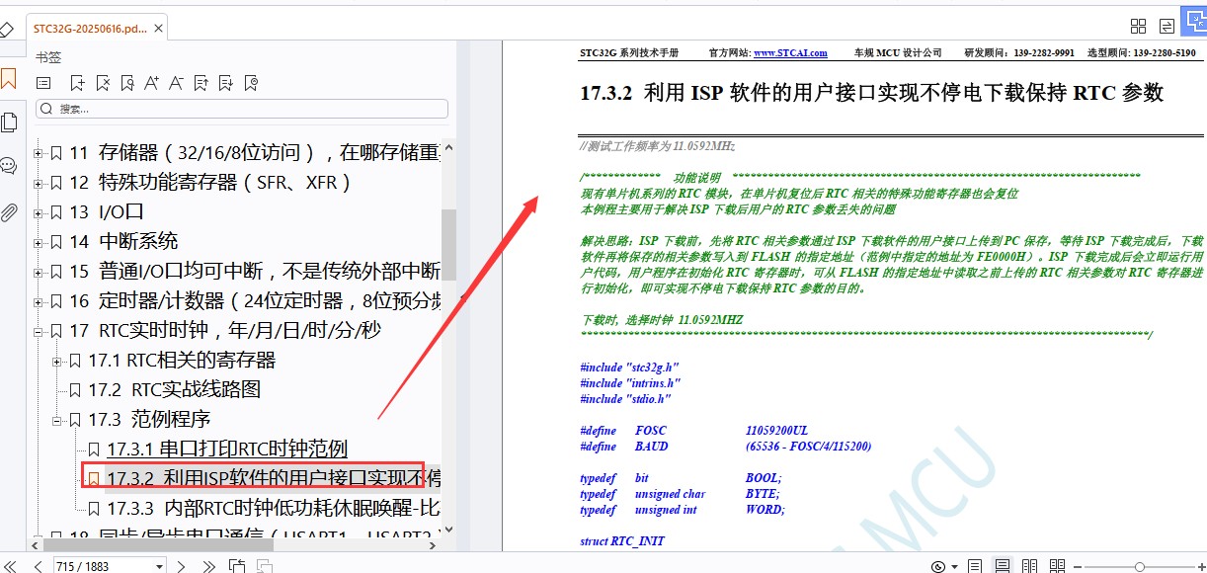Go to the last page
The image size is (1207, 573).
pos(208,566)
